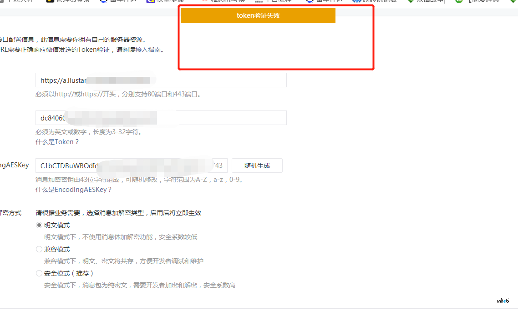Click the 管理员登录 bookmark icon
The image size is (518, 316).
pyautogui.click(x=49, y=1)
